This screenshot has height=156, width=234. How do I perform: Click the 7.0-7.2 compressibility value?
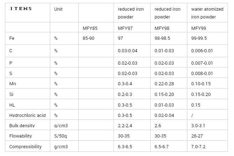pyautogui.click(x=199, y=146)
